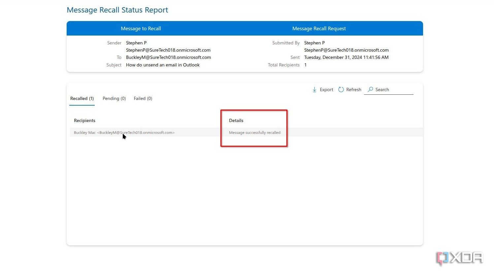
Task: Click the Message to Recall header
Action: pos(141,28)
